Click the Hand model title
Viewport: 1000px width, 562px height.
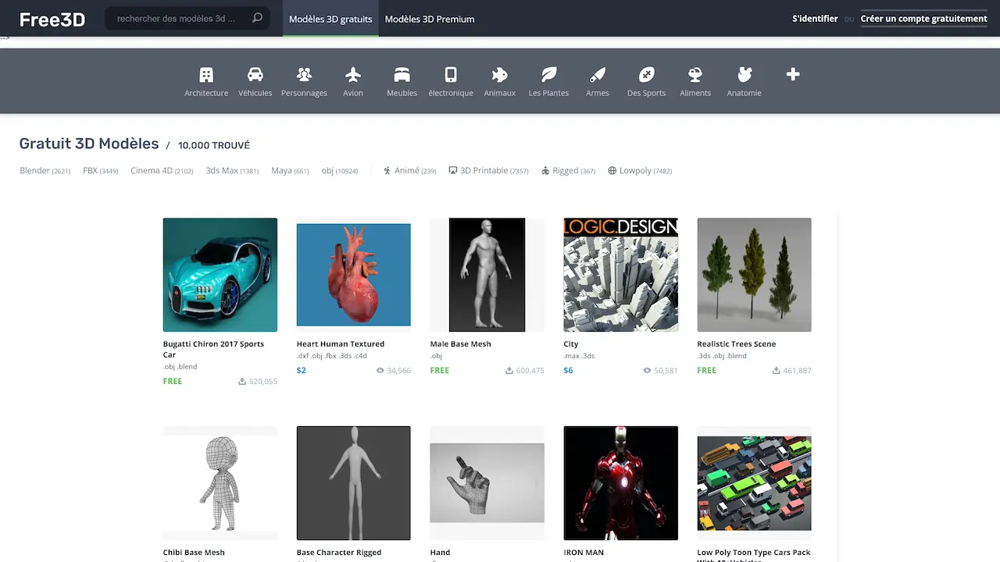coord(440,553)
